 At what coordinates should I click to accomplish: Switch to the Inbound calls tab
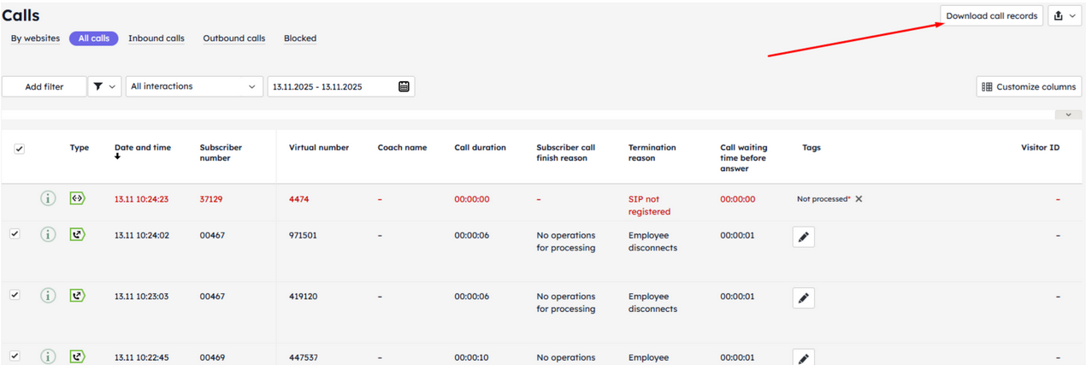click(x=156, y=38)
